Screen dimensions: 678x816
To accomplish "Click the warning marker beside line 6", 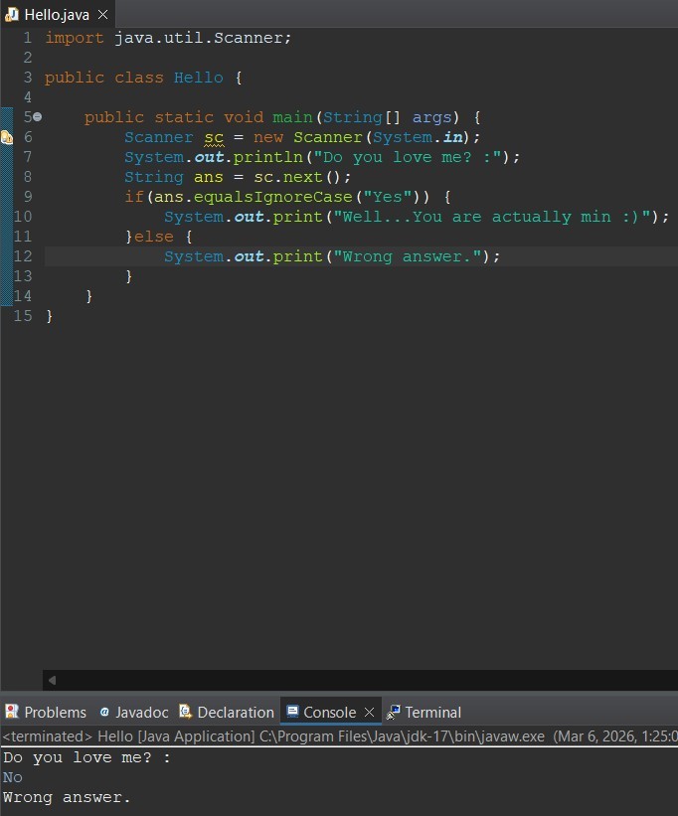I will [x=7, y=137].
